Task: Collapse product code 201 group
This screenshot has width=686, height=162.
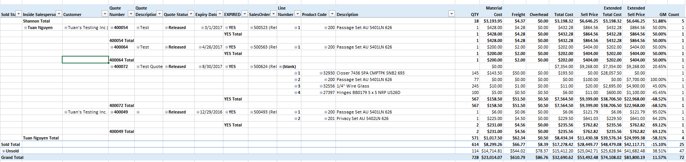Action: (x=326, y=119)
